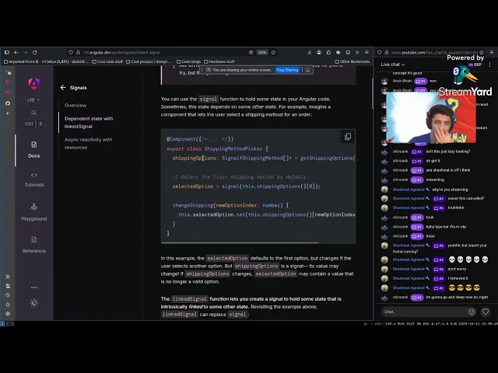
Task: Go back using the Signals arrow
Action: 63,88
